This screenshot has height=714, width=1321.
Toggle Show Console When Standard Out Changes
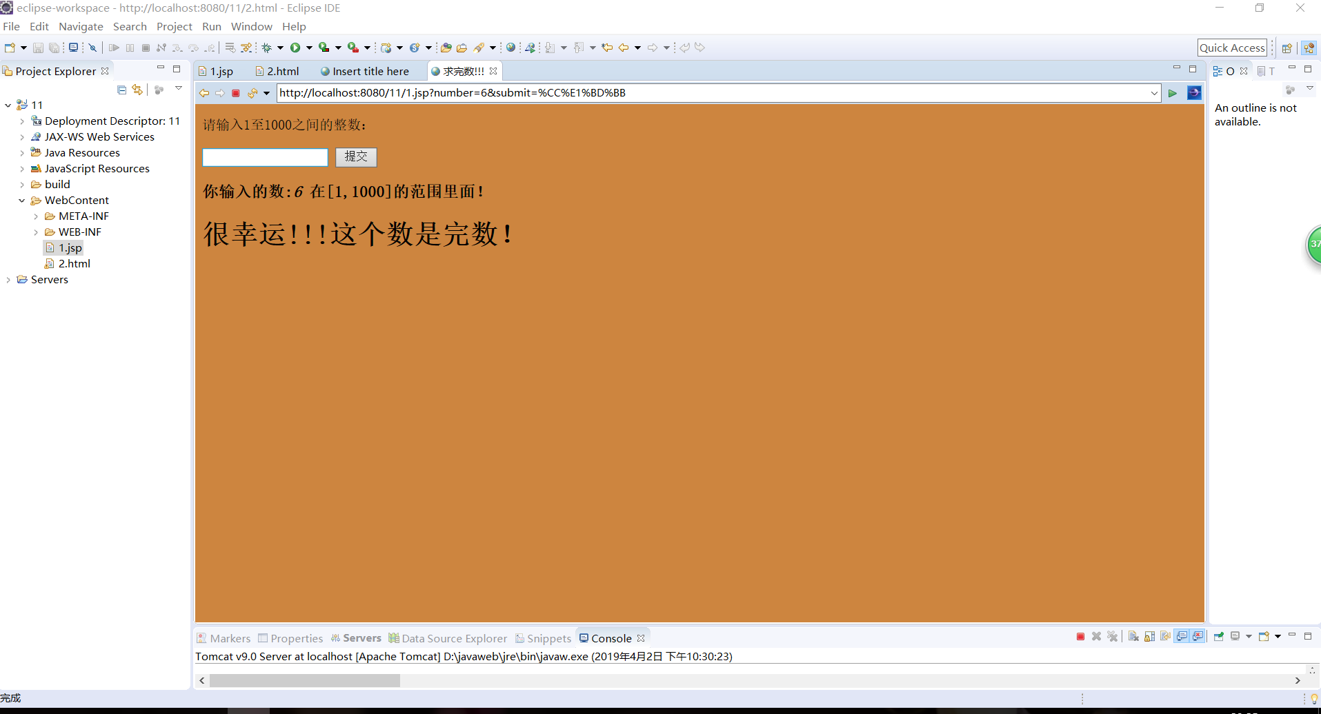[1182, 636]
